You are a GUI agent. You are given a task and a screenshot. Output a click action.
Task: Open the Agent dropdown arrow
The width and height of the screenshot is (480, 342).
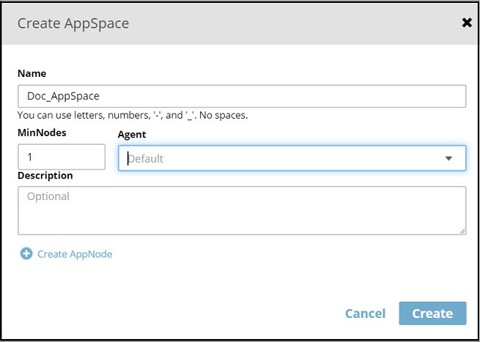448,158
